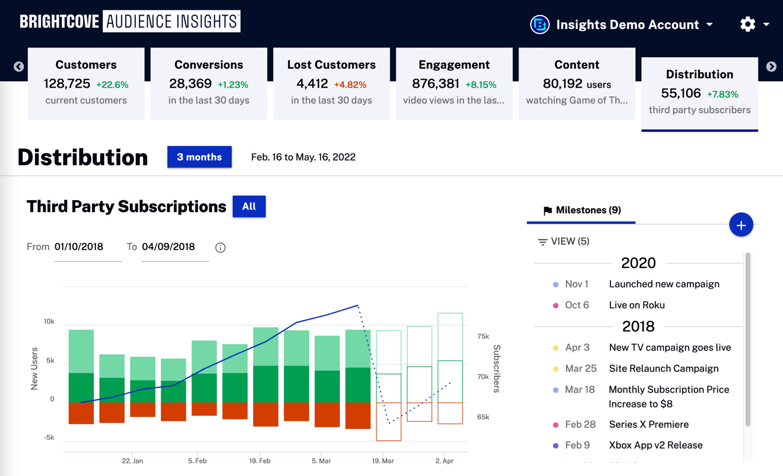The width and height of the screenshot is (783, 476).
Task: Open the settings gear icon
Action: [x=747, y=24]
